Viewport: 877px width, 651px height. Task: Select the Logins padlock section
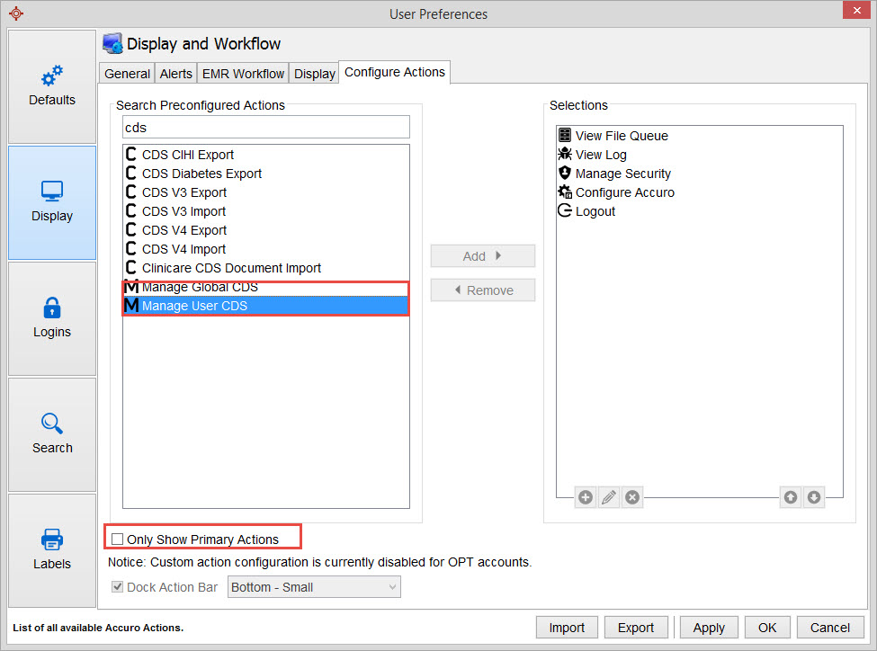52,318
